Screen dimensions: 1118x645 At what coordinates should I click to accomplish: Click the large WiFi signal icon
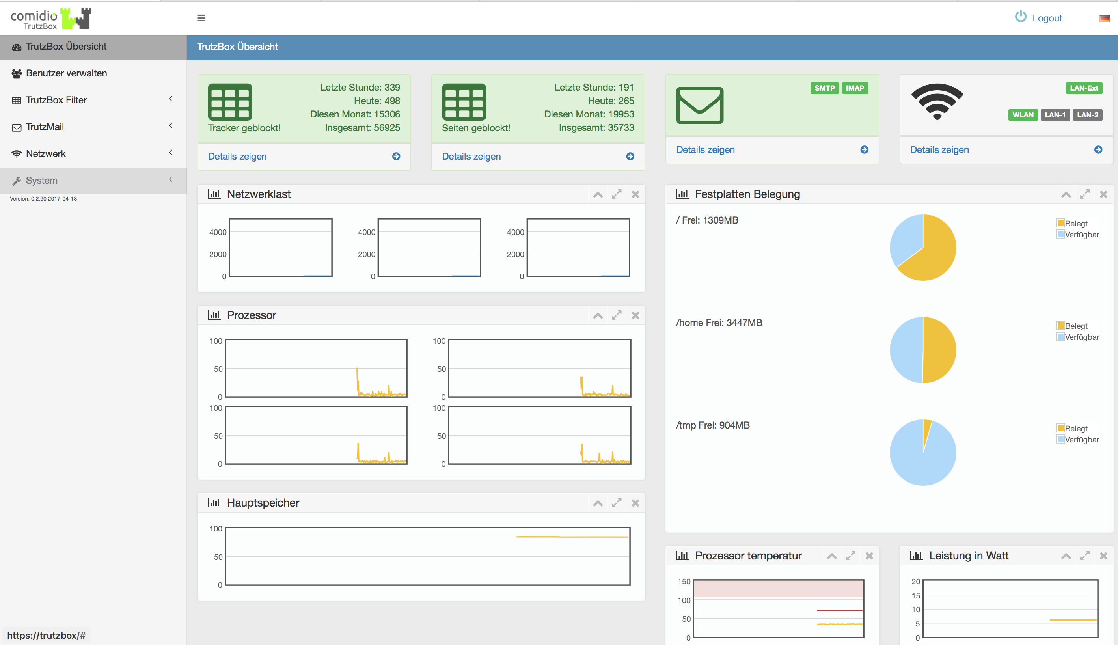click(937, 102)
